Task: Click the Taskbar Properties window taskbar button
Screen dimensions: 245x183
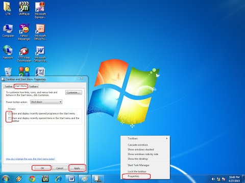Action: (98, 179)
